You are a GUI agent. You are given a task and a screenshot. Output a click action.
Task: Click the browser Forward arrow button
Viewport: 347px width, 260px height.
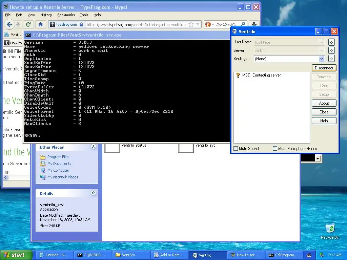[x=18, y=24]
